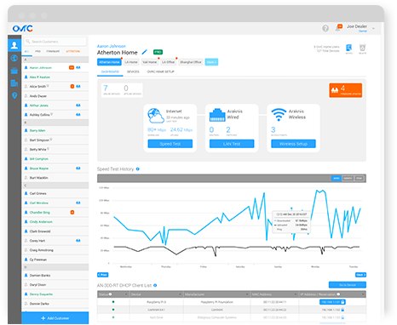Click the Speed Test button
This screenshot has width=397, height=325.
click(170, 144)
